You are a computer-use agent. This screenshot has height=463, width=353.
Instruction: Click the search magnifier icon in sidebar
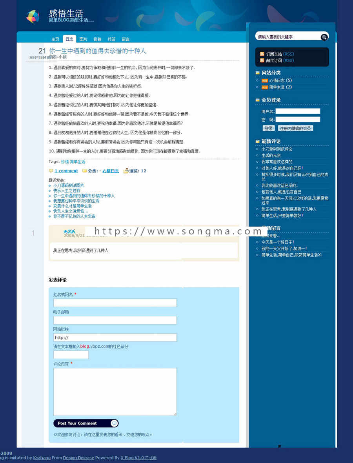[324, 37]
